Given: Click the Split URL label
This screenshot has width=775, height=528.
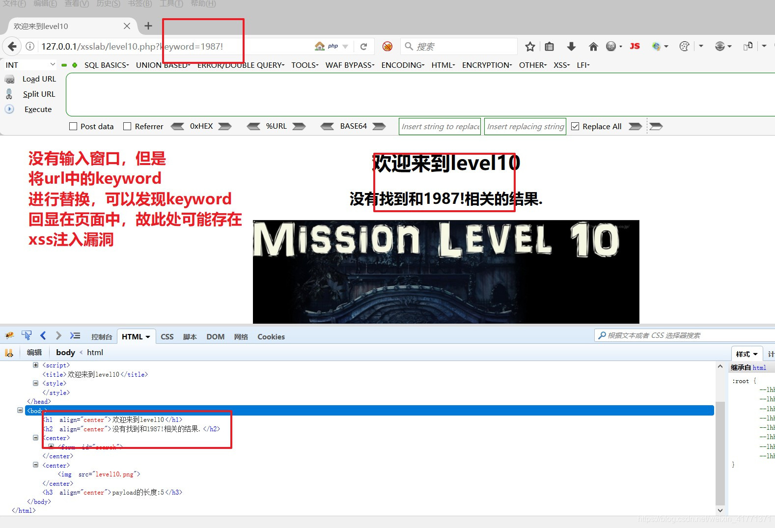Looking at the screenshot, I should coord(39,94).
